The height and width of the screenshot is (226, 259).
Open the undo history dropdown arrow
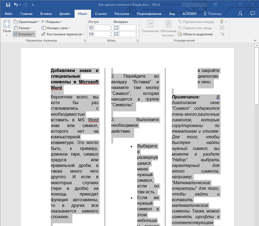[20, 5]
